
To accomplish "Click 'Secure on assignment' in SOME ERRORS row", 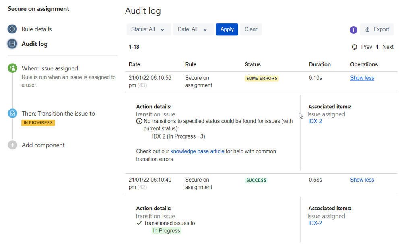I will [x=198, y=81].
